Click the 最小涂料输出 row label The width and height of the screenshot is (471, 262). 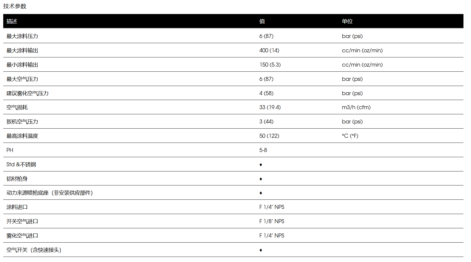[22, 65]
